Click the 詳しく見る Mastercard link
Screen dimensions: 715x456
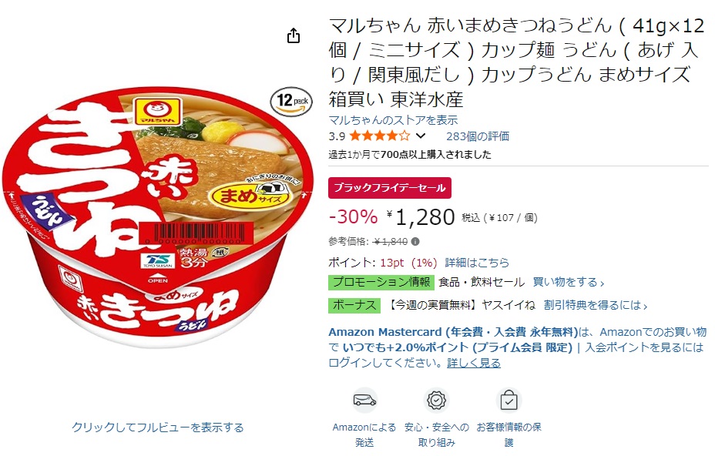[x=474, y=363]
